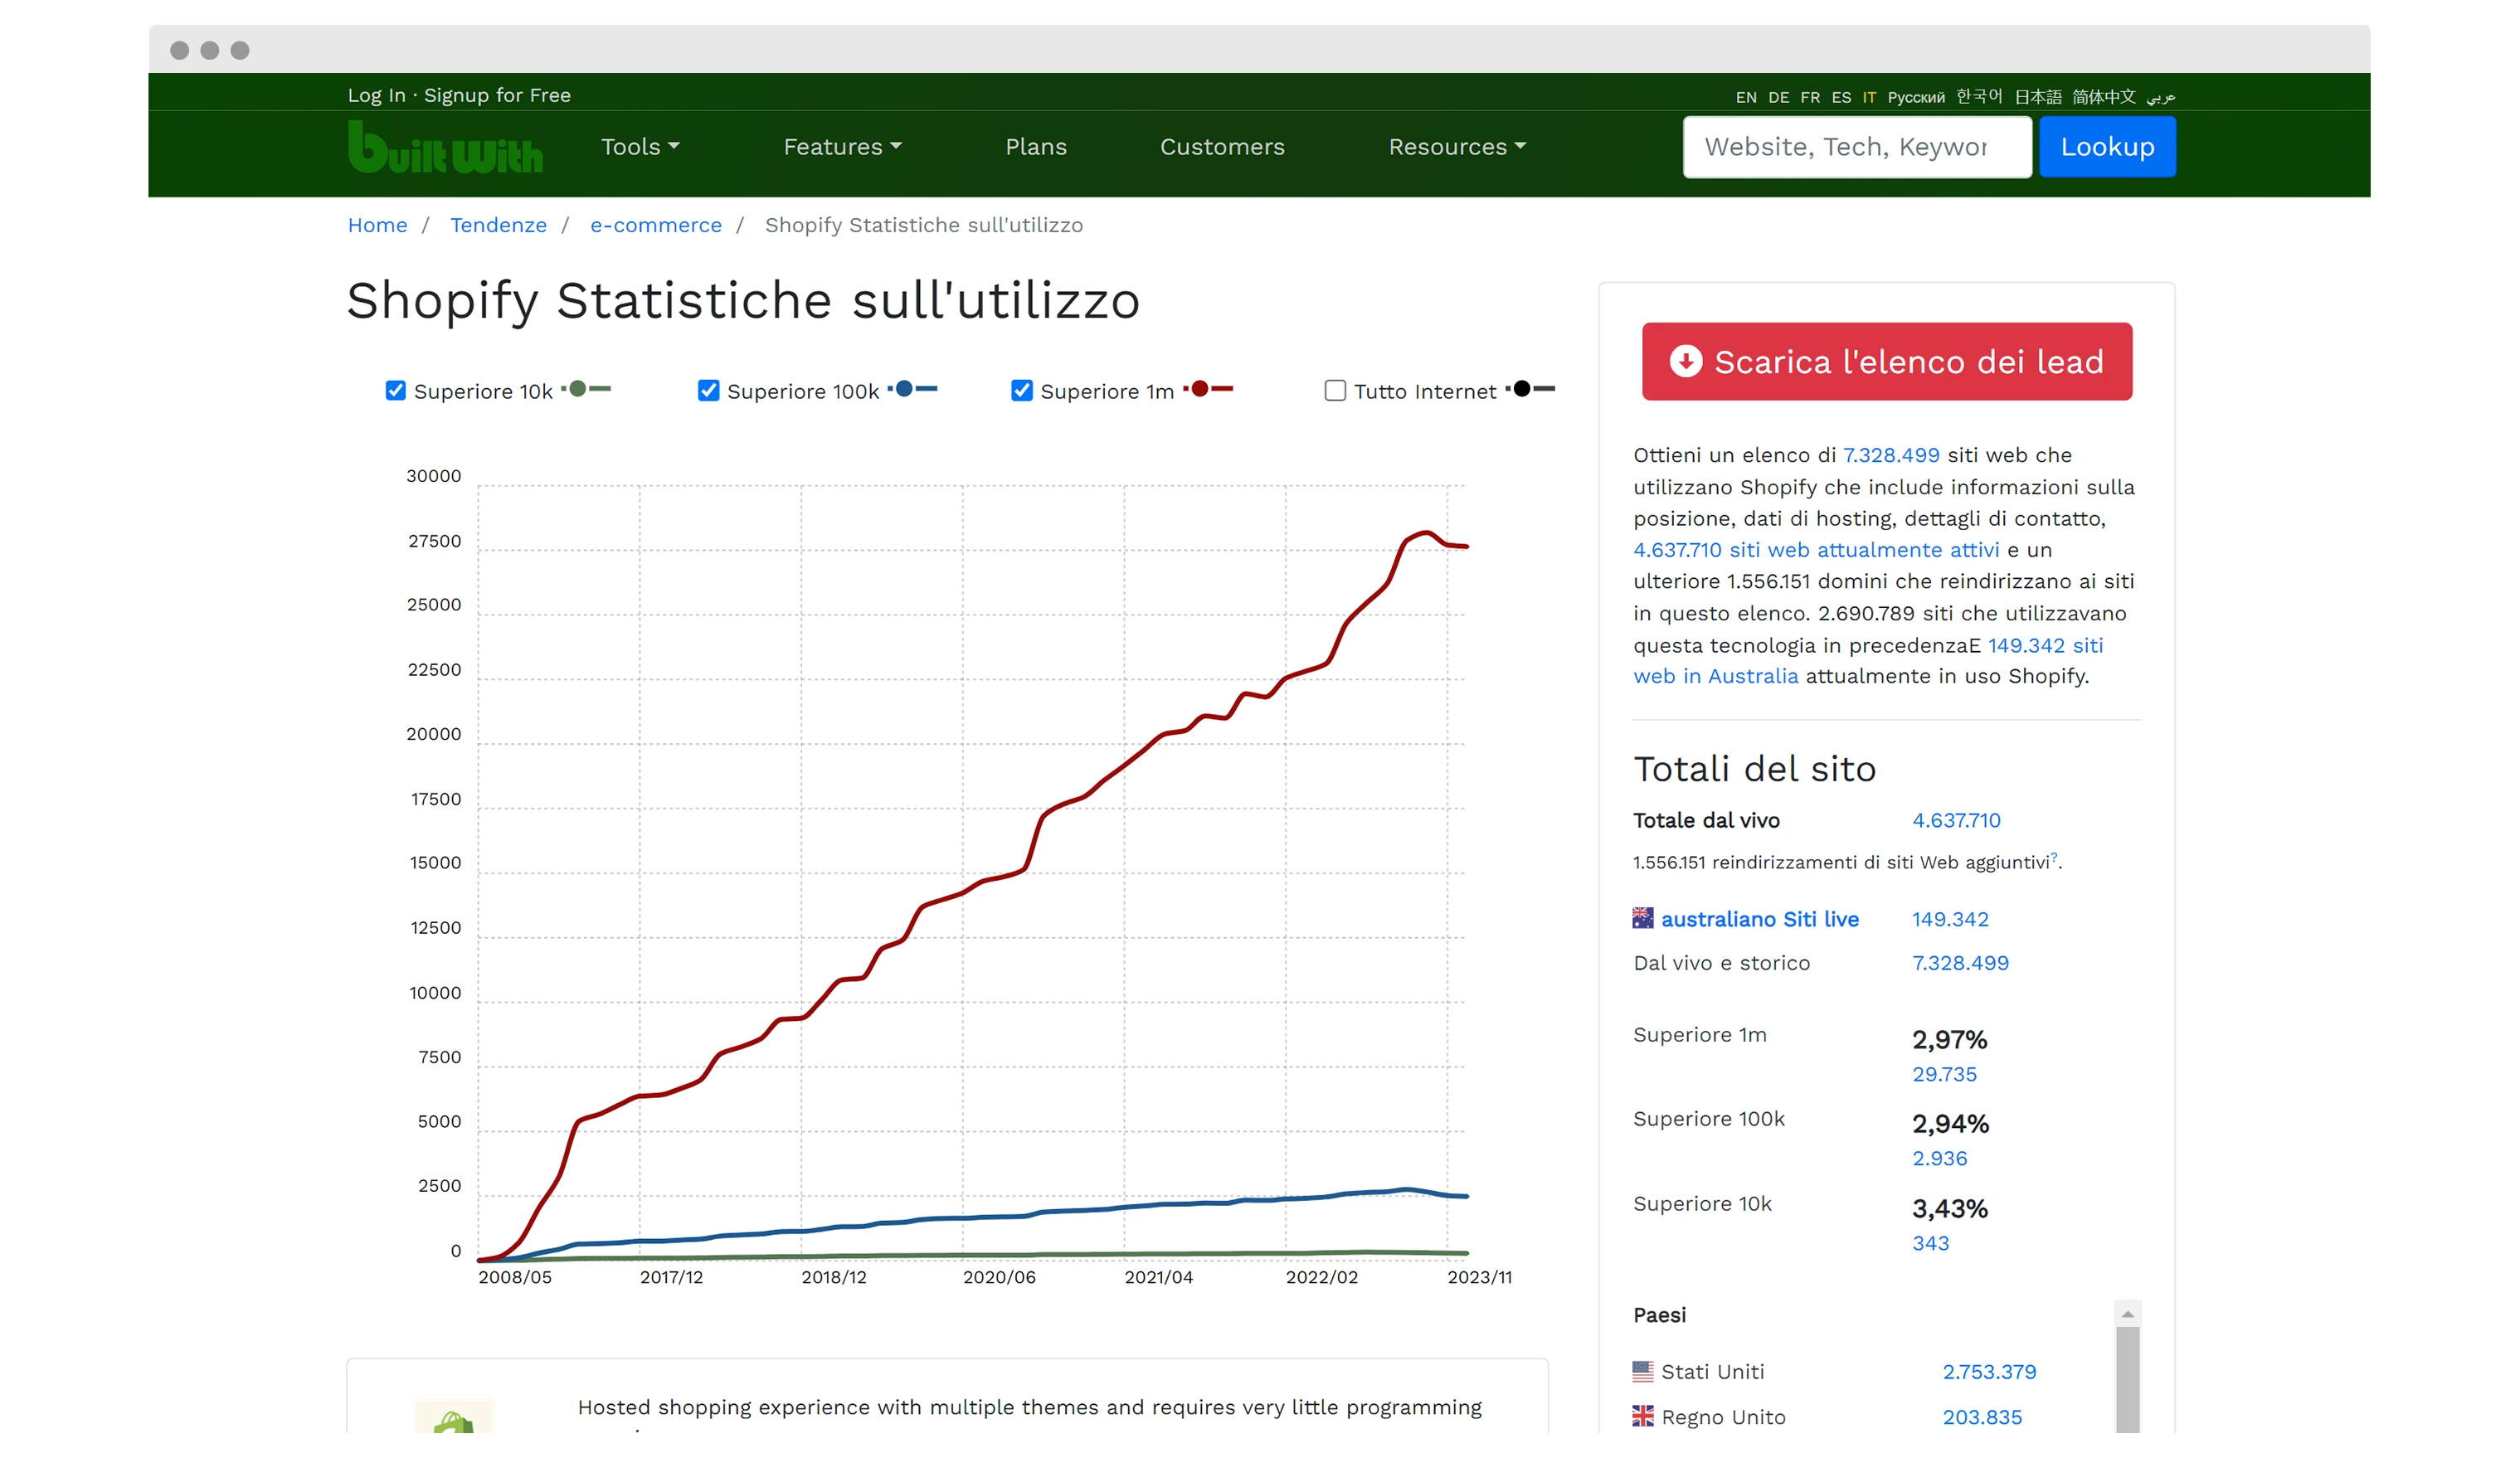The image size is (2520, 1458).
Task: Click Signup for Free link
Action: coord(497,95)
